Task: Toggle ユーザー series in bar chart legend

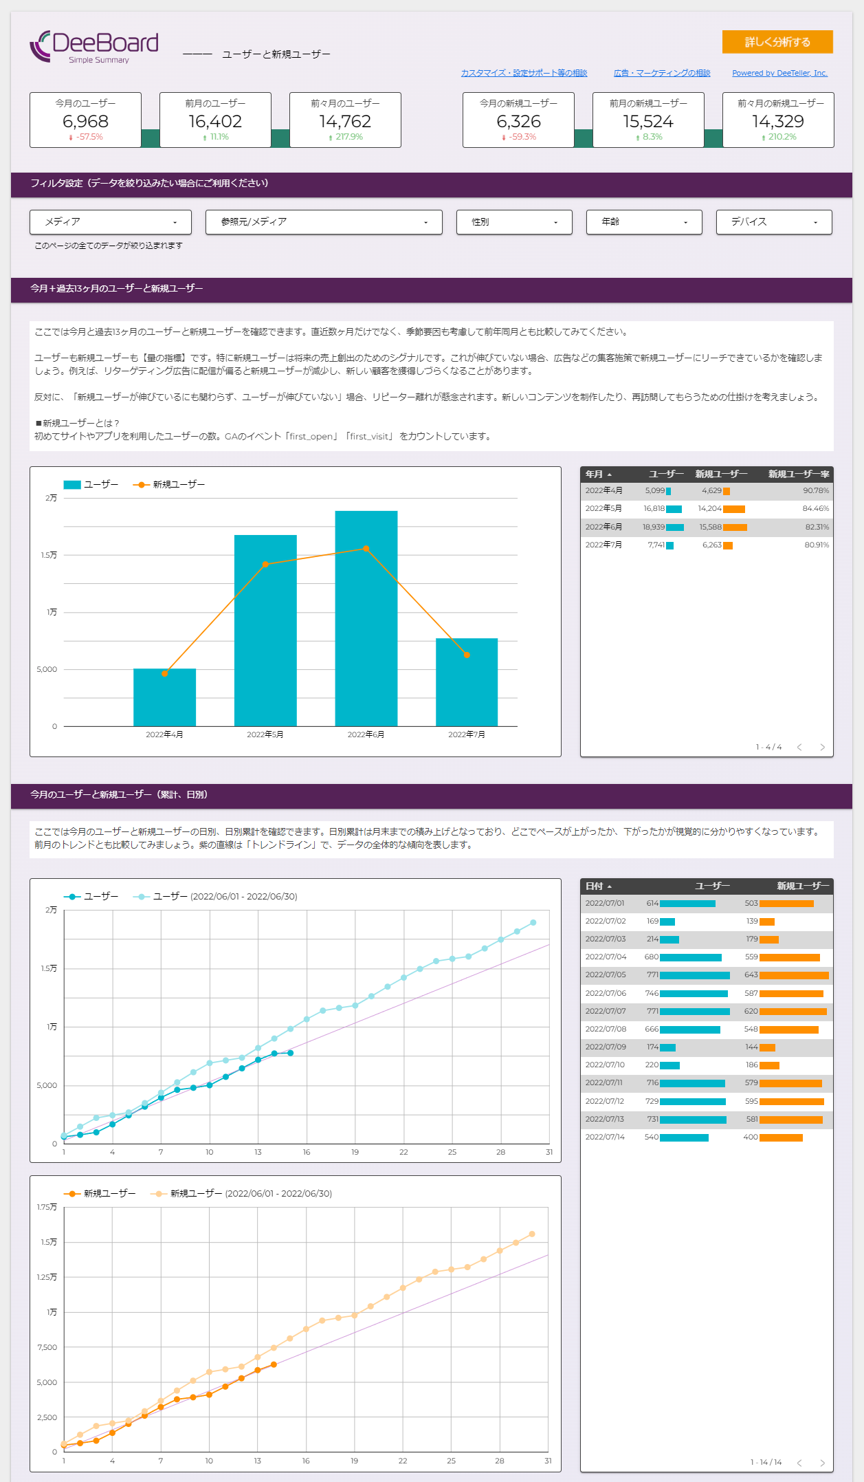Action: 91,485
